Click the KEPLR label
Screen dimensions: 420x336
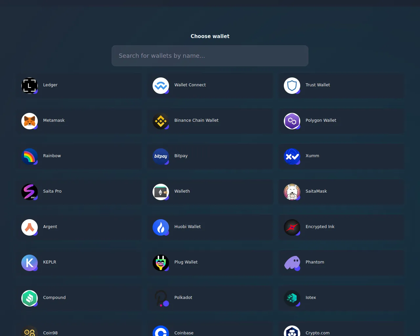[50, 262]
